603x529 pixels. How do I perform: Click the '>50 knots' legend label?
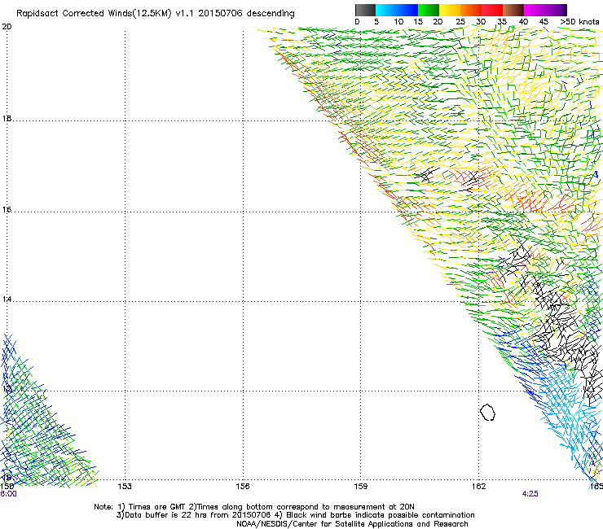pyautogui.click(x=579, y=22)
